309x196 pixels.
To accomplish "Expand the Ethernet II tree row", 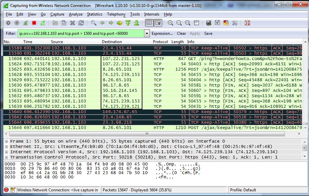I will coord(6,147).
